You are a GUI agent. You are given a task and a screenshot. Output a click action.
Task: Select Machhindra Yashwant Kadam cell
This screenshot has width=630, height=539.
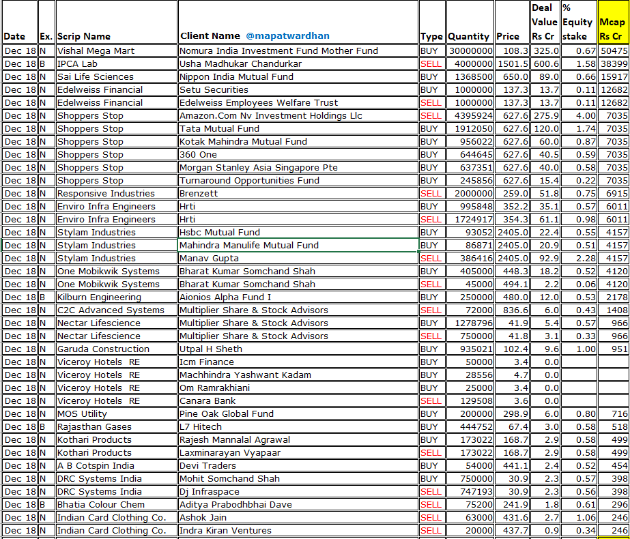(x=298, y=375)
